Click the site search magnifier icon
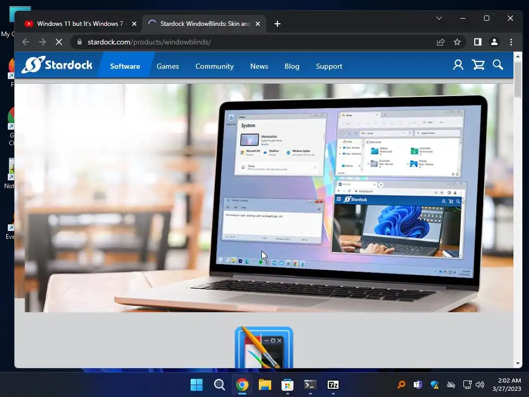Image resolution: width=529 pixels, height=397 pixels. point(497,65)
